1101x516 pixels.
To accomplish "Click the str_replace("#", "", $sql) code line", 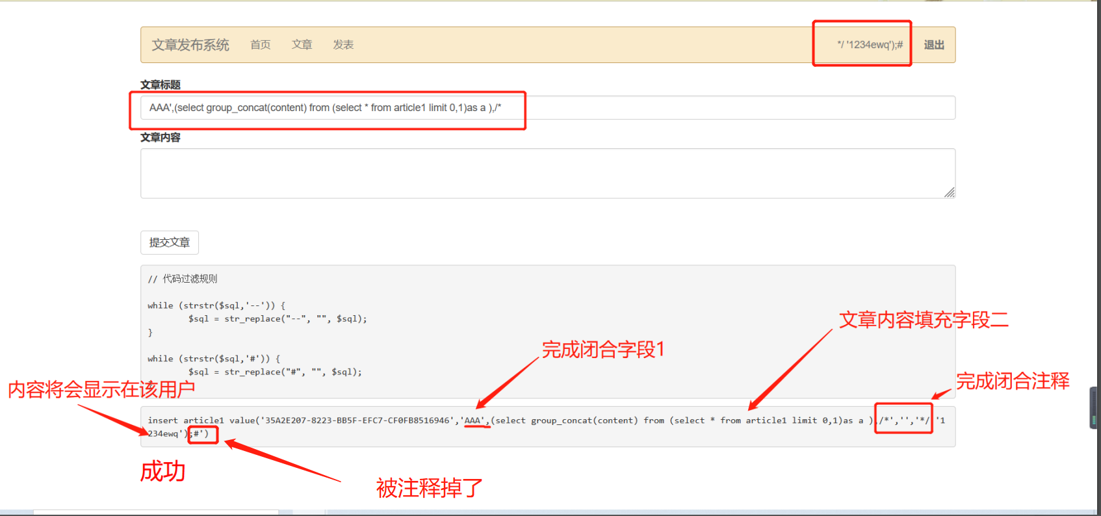I will (275, 372).
